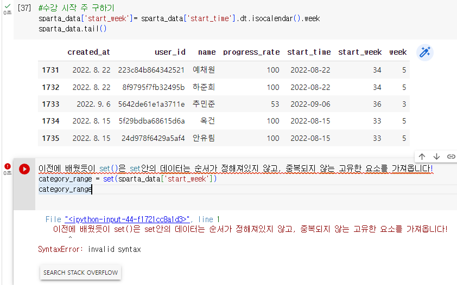The height and width of the screenshot is (285, 457).
Task: Click the name cell 하준희
Action: click(204, 87)
